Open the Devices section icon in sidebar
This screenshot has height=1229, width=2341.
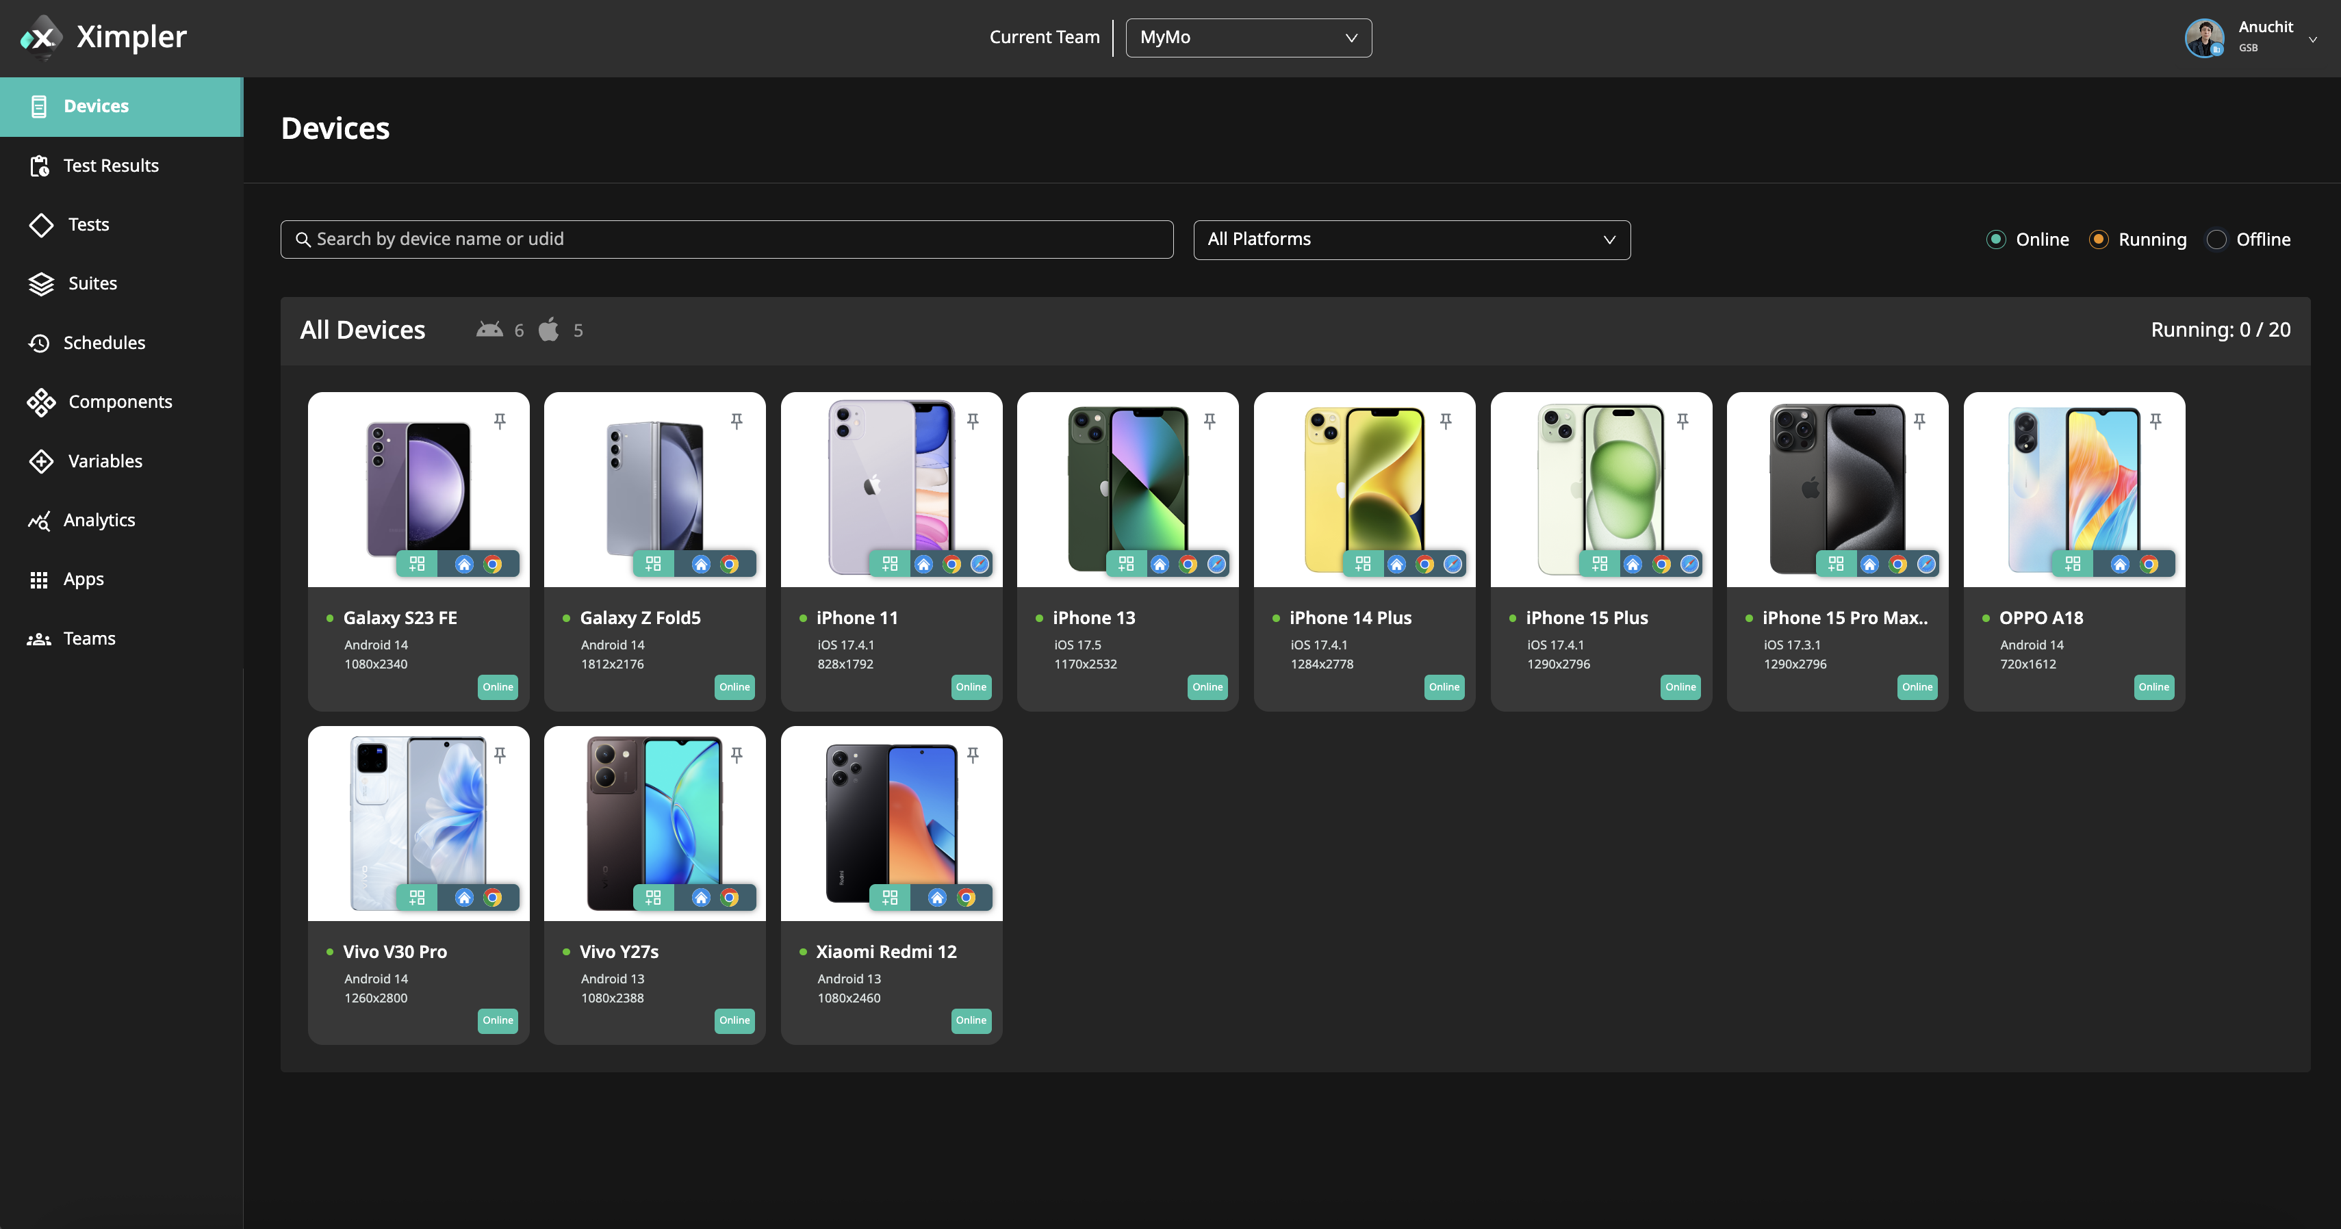40,106
